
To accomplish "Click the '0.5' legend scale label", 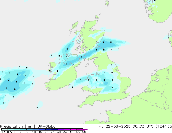I will pos(9,132).
